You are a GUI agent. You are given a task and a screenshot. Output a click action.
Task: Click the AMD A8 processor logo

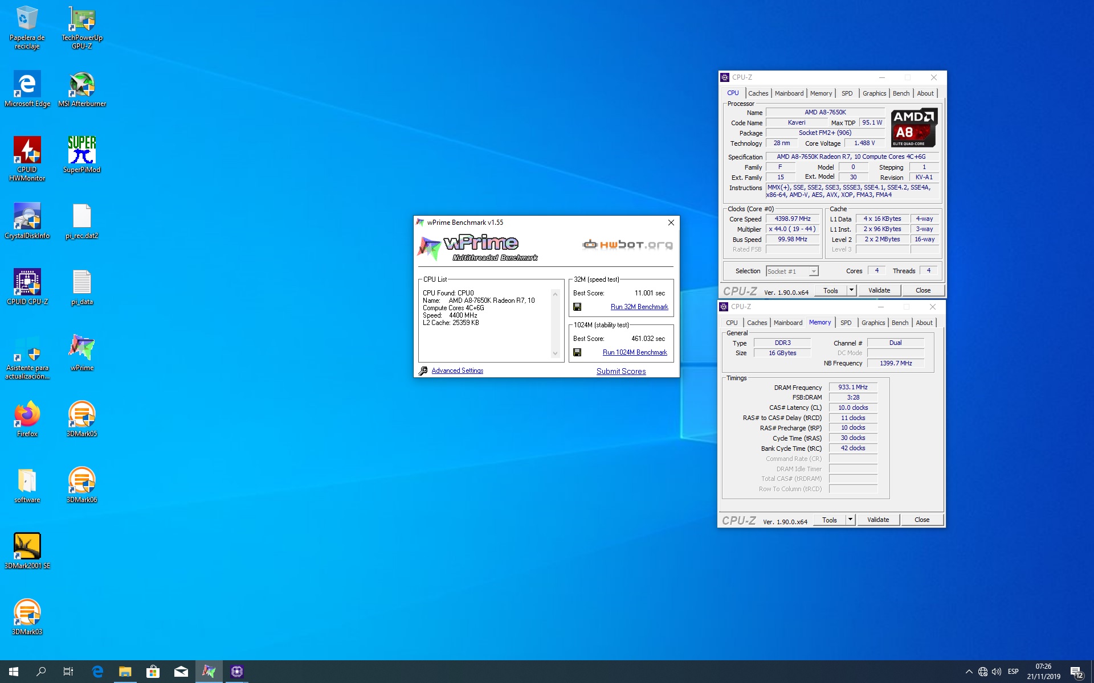point(914,128)
